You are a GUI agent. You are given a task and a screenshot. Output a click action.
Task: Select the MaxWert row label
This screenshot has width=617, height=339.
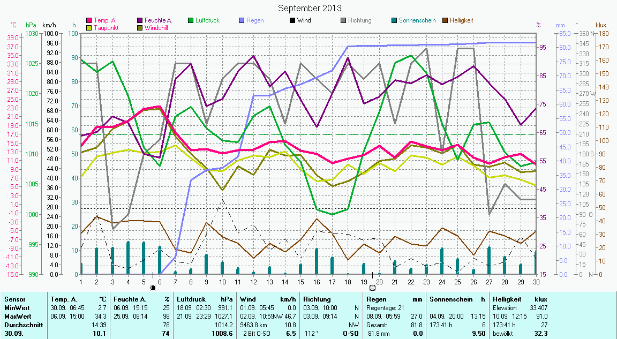point(17,316)
